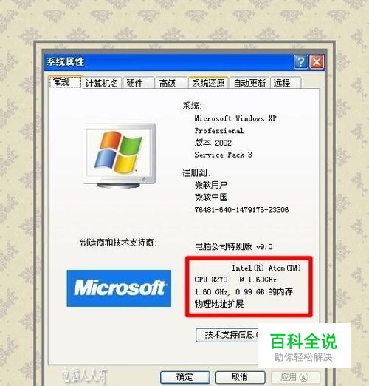Click the blue Microsoft logo image
This screenshot has width=369, height=386.
(x=119, y=288)
